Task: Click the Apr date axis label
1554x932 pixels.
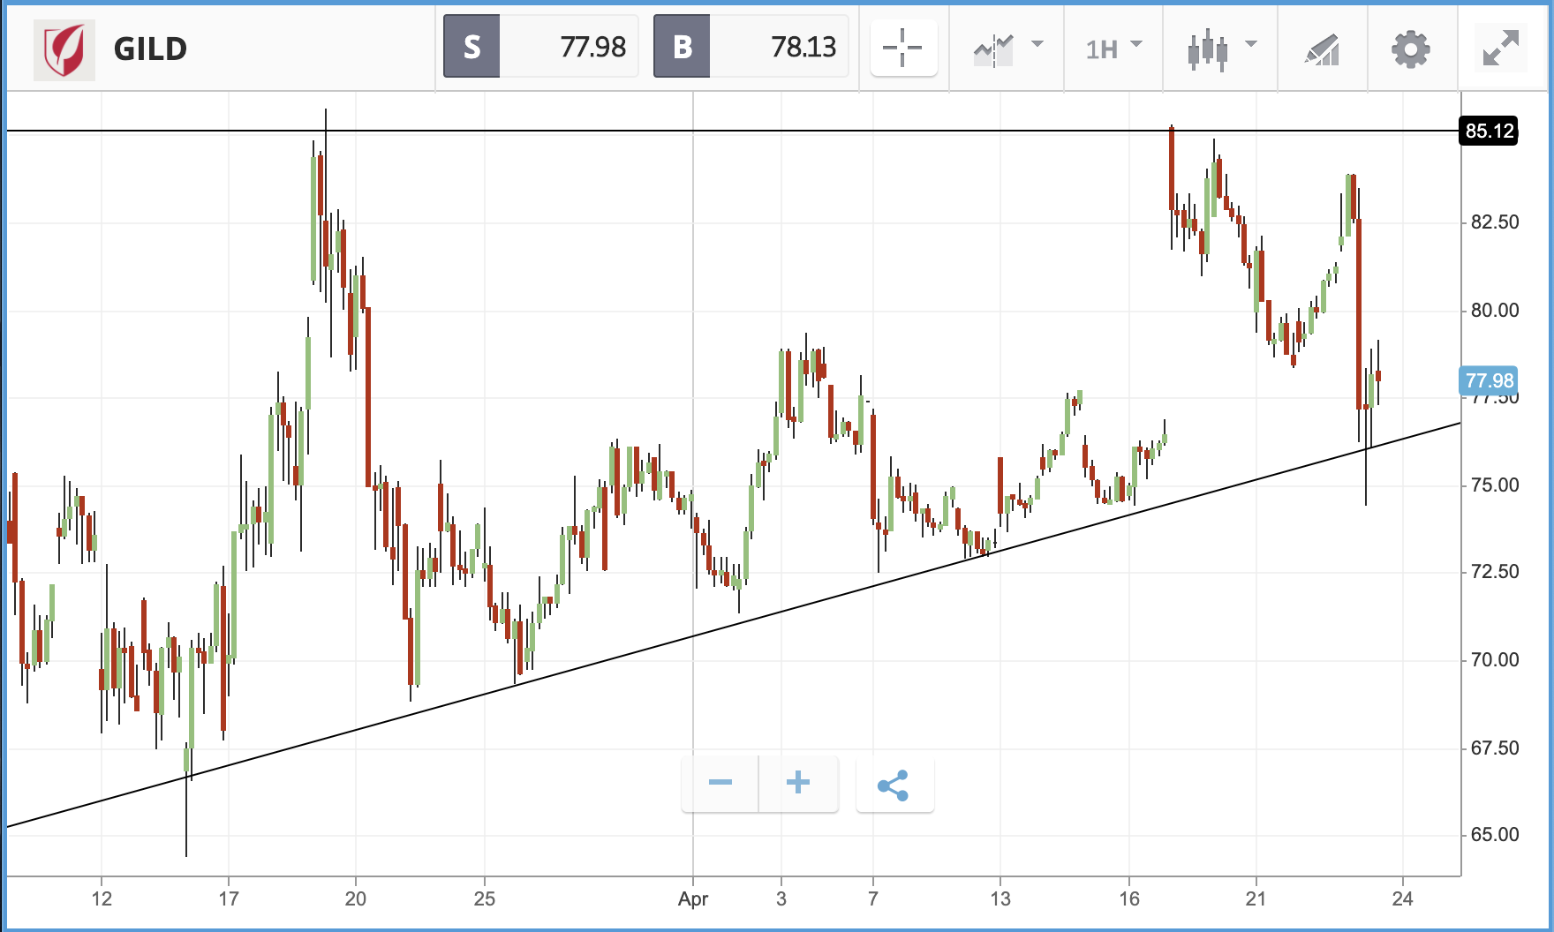Action: (693, 899)
